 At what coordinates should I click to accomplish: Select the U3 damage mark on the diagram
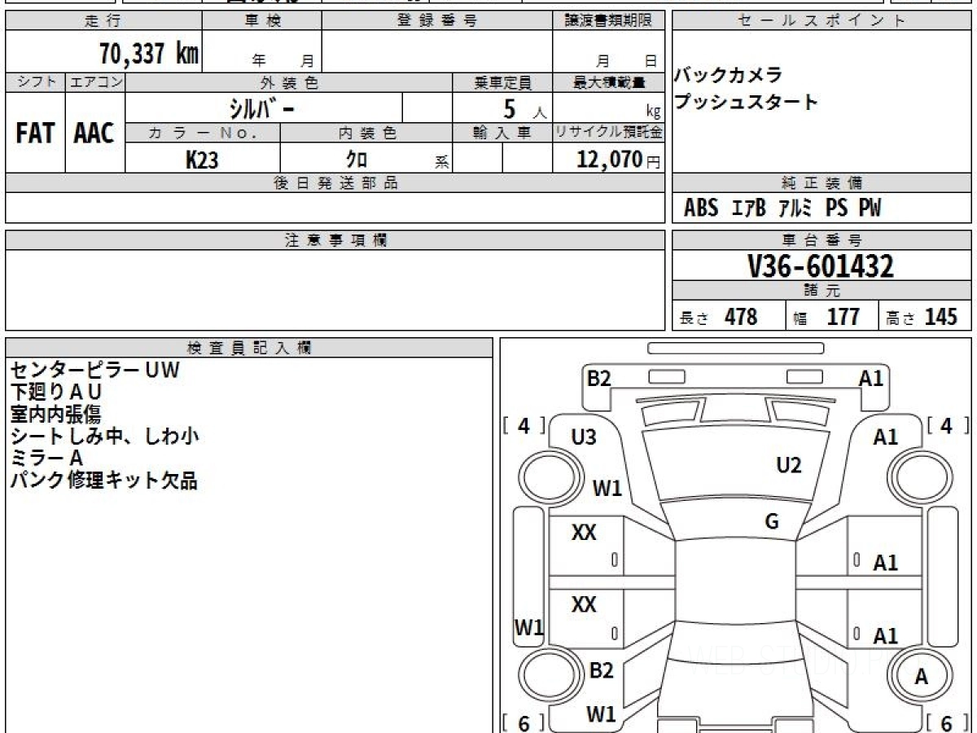[x=584, y=437]
